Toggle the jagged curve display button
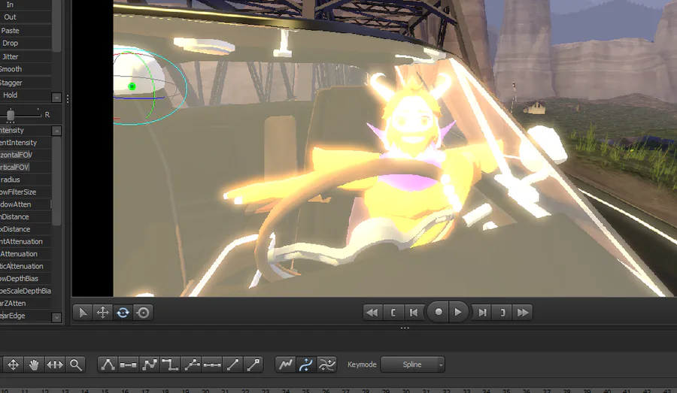677x393 pixels. coord(285,364)
